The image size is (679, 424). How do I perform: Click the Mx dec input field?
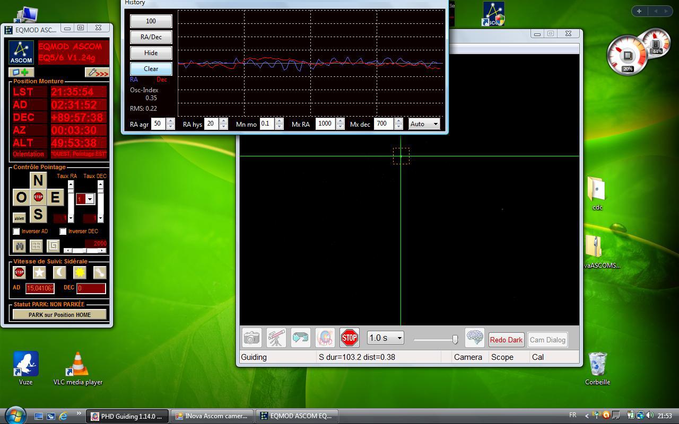384,123
